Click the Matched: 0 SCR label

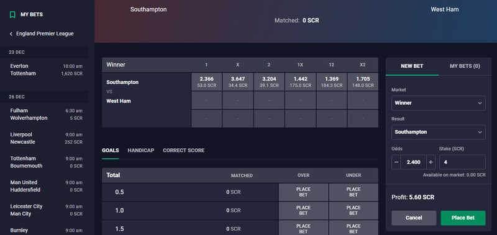[x=297, y=20]
